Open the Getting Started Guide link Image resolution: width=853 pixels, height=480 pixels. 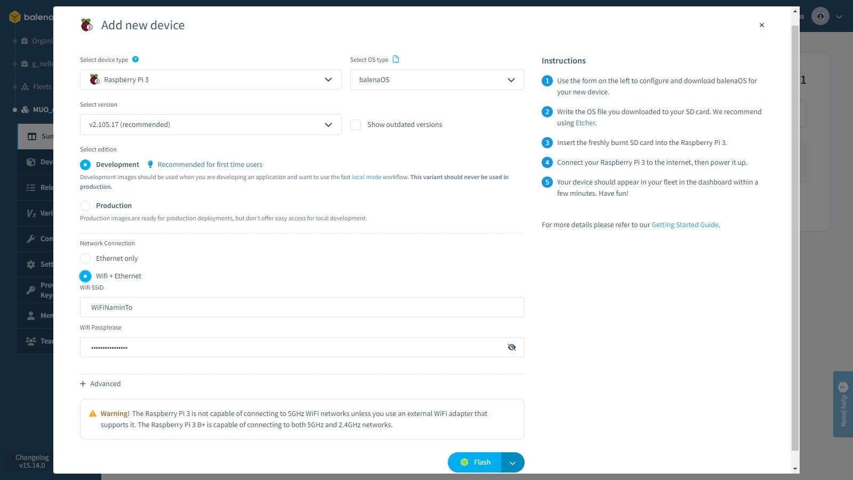point(685,225)
